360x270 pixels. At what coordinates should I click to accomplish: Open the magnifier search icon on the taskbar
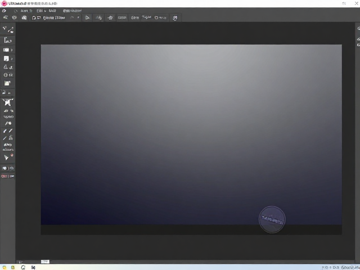point(23,267)
